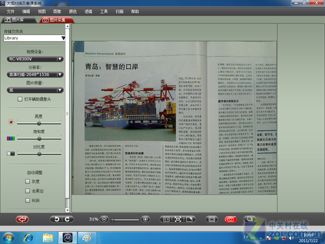Open the Library save folder dropdown
Viewport: 325px width, 244px height.
(34, 38)
